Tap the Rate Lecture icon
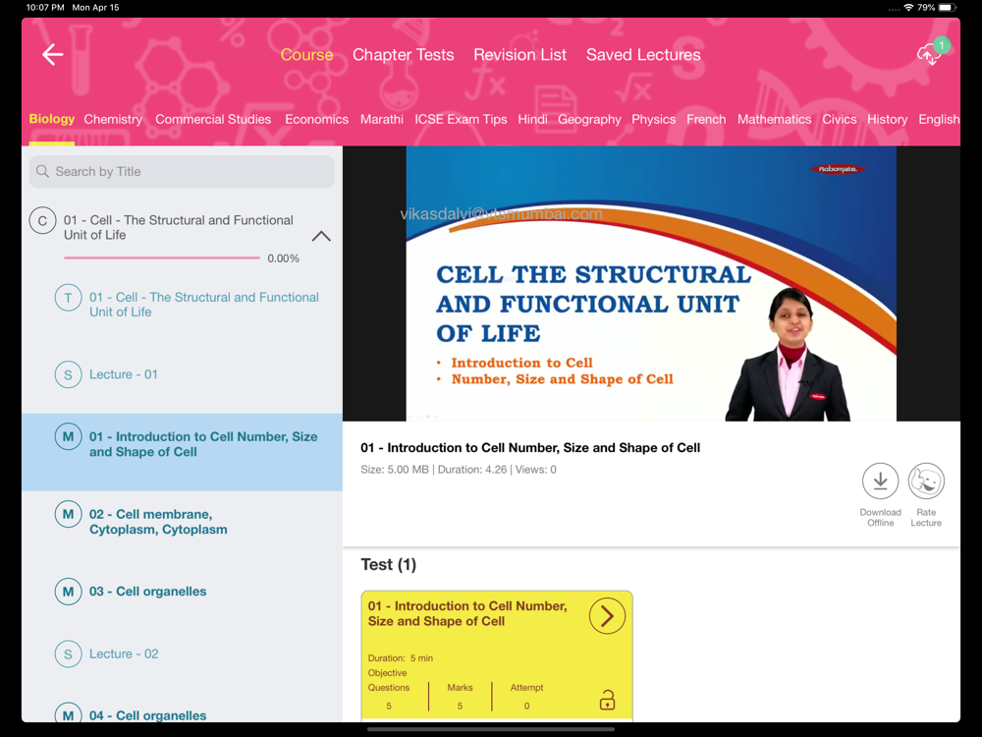This screenshot has height=737, width=982. click(x=926, y=482)
